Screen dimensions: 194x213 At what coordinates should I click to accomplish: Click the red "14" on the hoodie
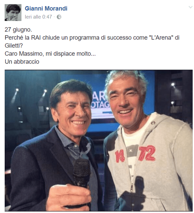pyautogui.click(x=120, y=156)
